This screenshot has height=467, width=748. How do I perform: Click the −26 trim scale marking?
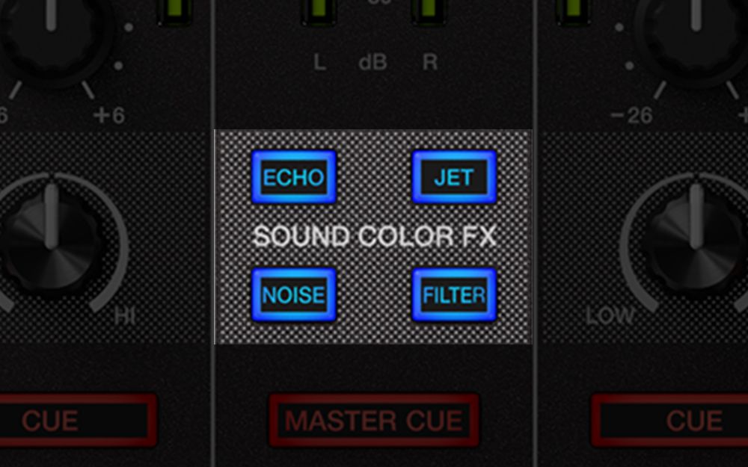click(x=631, y=115)
